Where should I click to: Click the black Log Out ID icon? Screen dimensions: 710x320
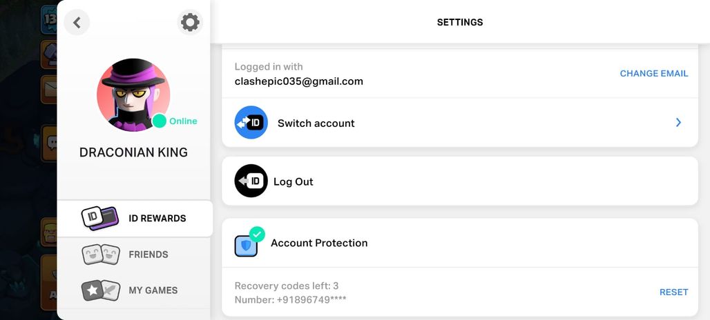point(251,181)
